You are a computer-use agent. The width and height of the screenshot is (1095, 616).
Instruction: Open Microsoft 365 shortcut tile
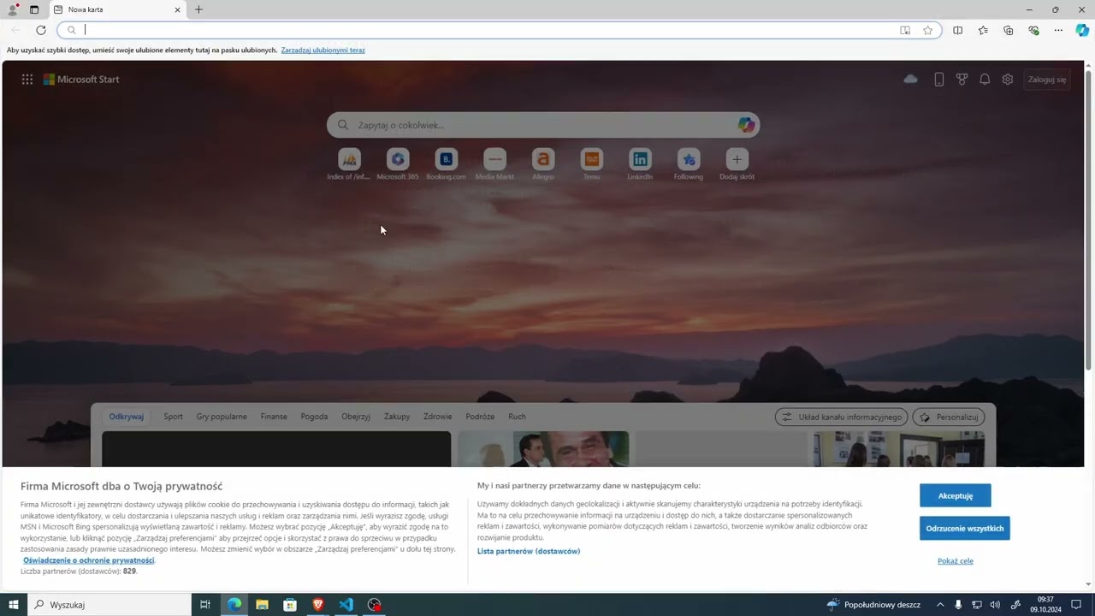pyautogui.click(x=397, y=164)
